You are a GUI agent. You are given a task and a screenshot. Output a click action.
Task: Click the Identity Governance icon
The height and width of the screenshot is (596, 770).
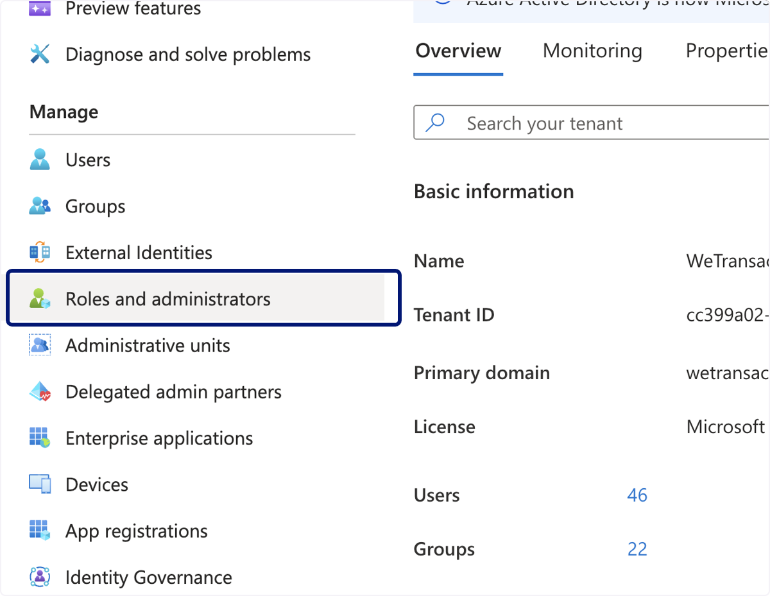[x=40, y=577]
